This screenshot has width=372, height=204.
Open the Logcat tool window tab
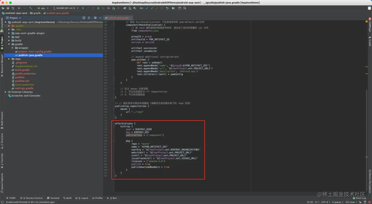pyautogui.click(x=82, y=198)
